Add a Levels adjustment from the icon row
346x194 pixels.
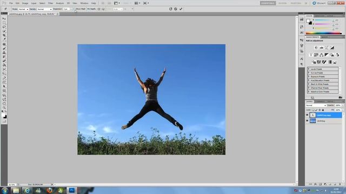(x=322, y=48)
